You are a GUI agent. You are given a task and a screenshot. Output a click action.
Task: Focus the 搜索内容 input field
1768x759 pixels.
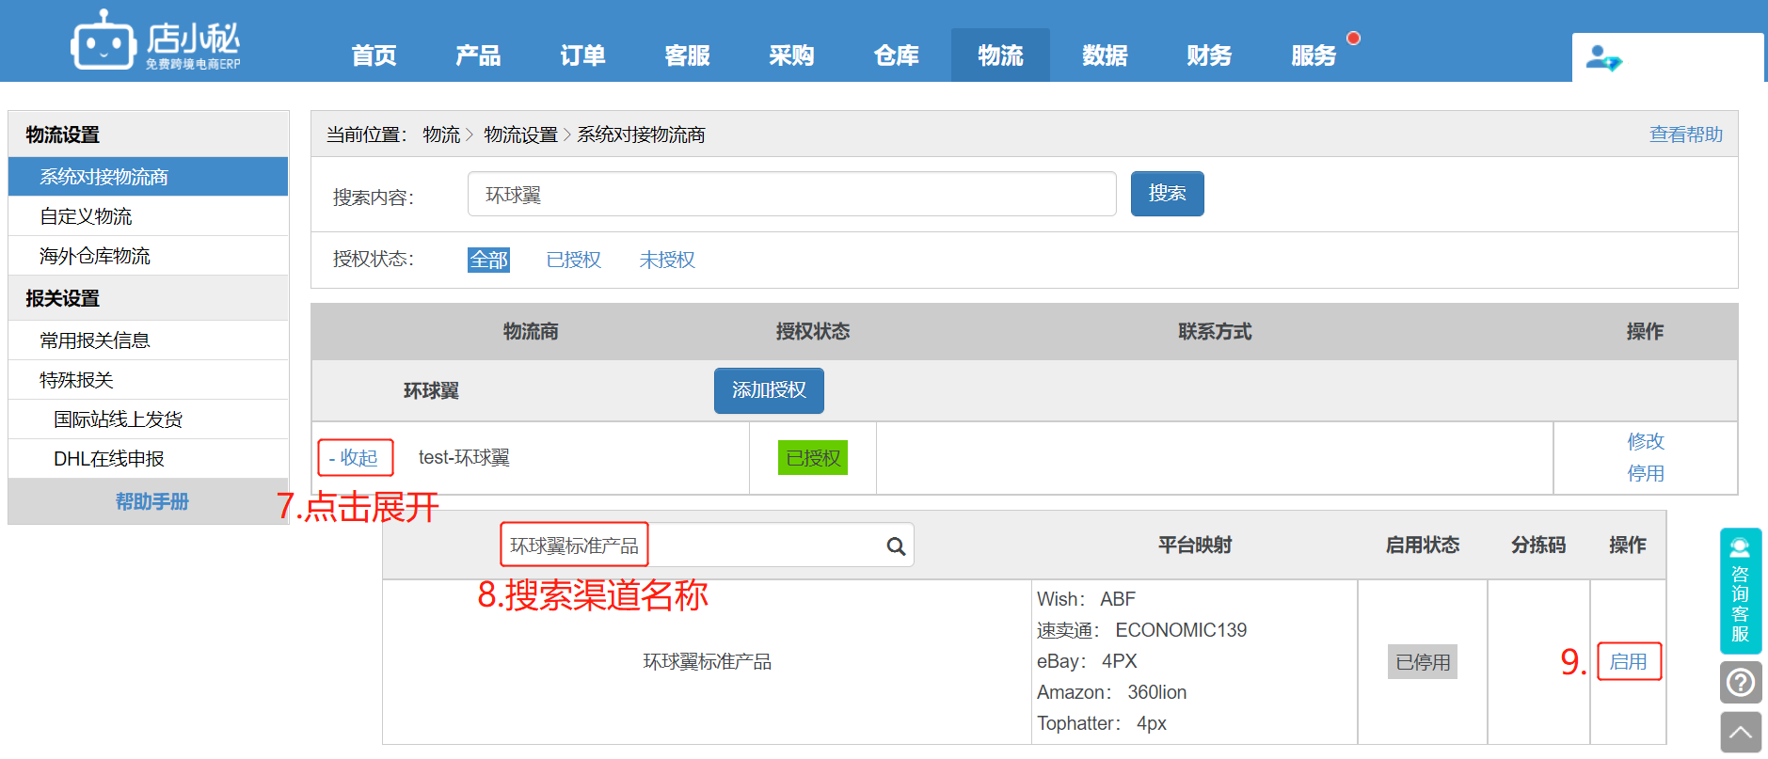point(792,194)
